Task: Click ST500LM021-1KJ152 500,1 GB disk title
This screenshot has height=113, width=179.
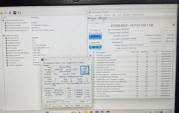Action: click(x=132, y=25)
